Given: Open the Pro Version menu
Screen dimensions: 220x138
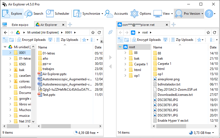Looking at the screenshot, I should click(189, 14).
